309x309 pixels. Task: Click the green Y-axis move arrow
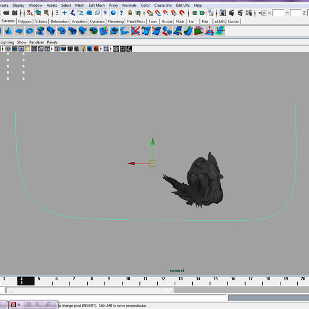pos(153,142)
